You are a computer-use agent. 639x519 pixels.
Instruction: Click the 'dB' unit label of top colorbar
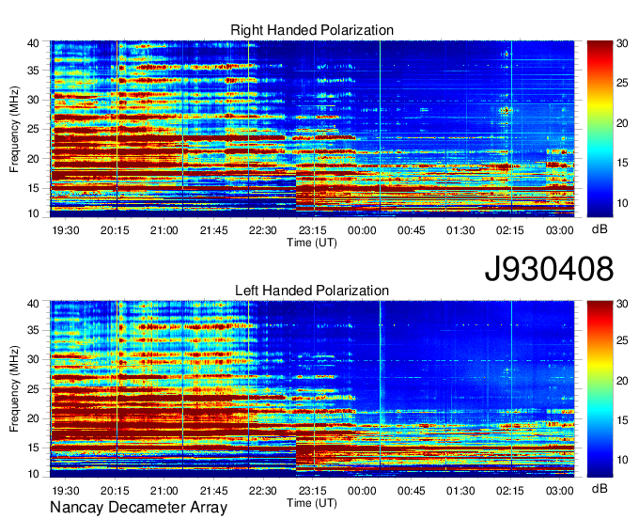(600, 228)
